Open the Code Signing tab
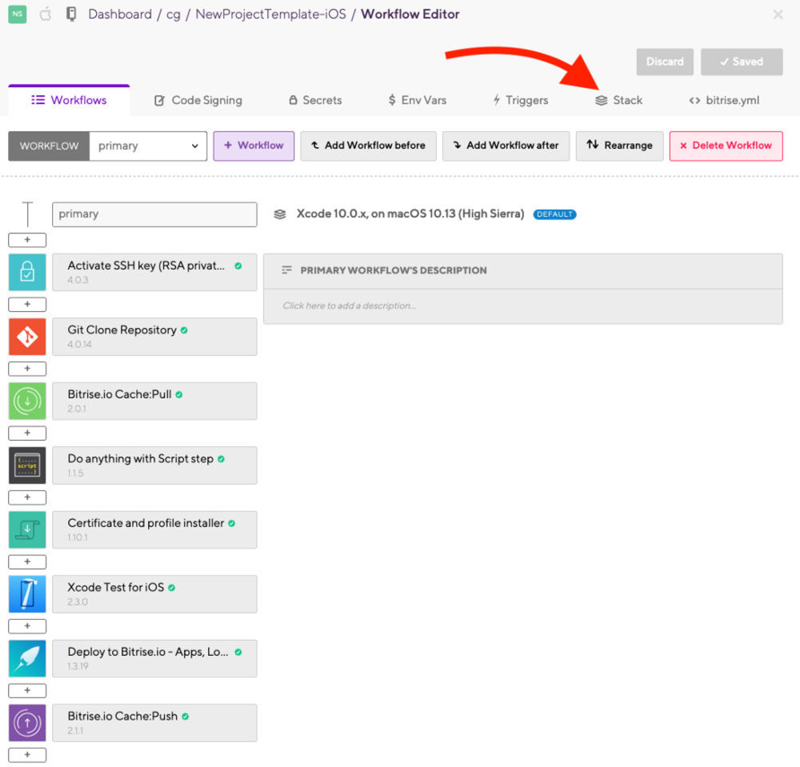 click(198, 101)
